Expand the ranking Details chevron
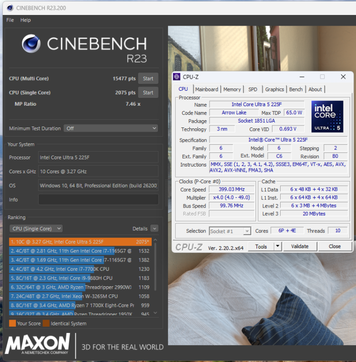This screenshot has height=362, width=356. point(154,229)
